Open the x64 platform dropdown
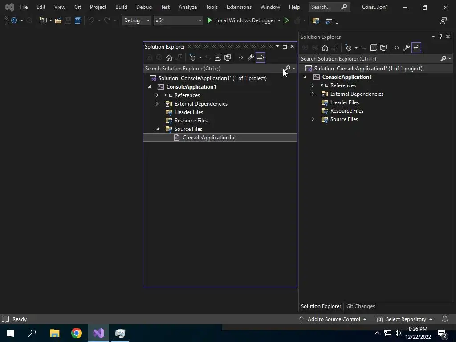The image size is (456, 342). click(178, 20)
